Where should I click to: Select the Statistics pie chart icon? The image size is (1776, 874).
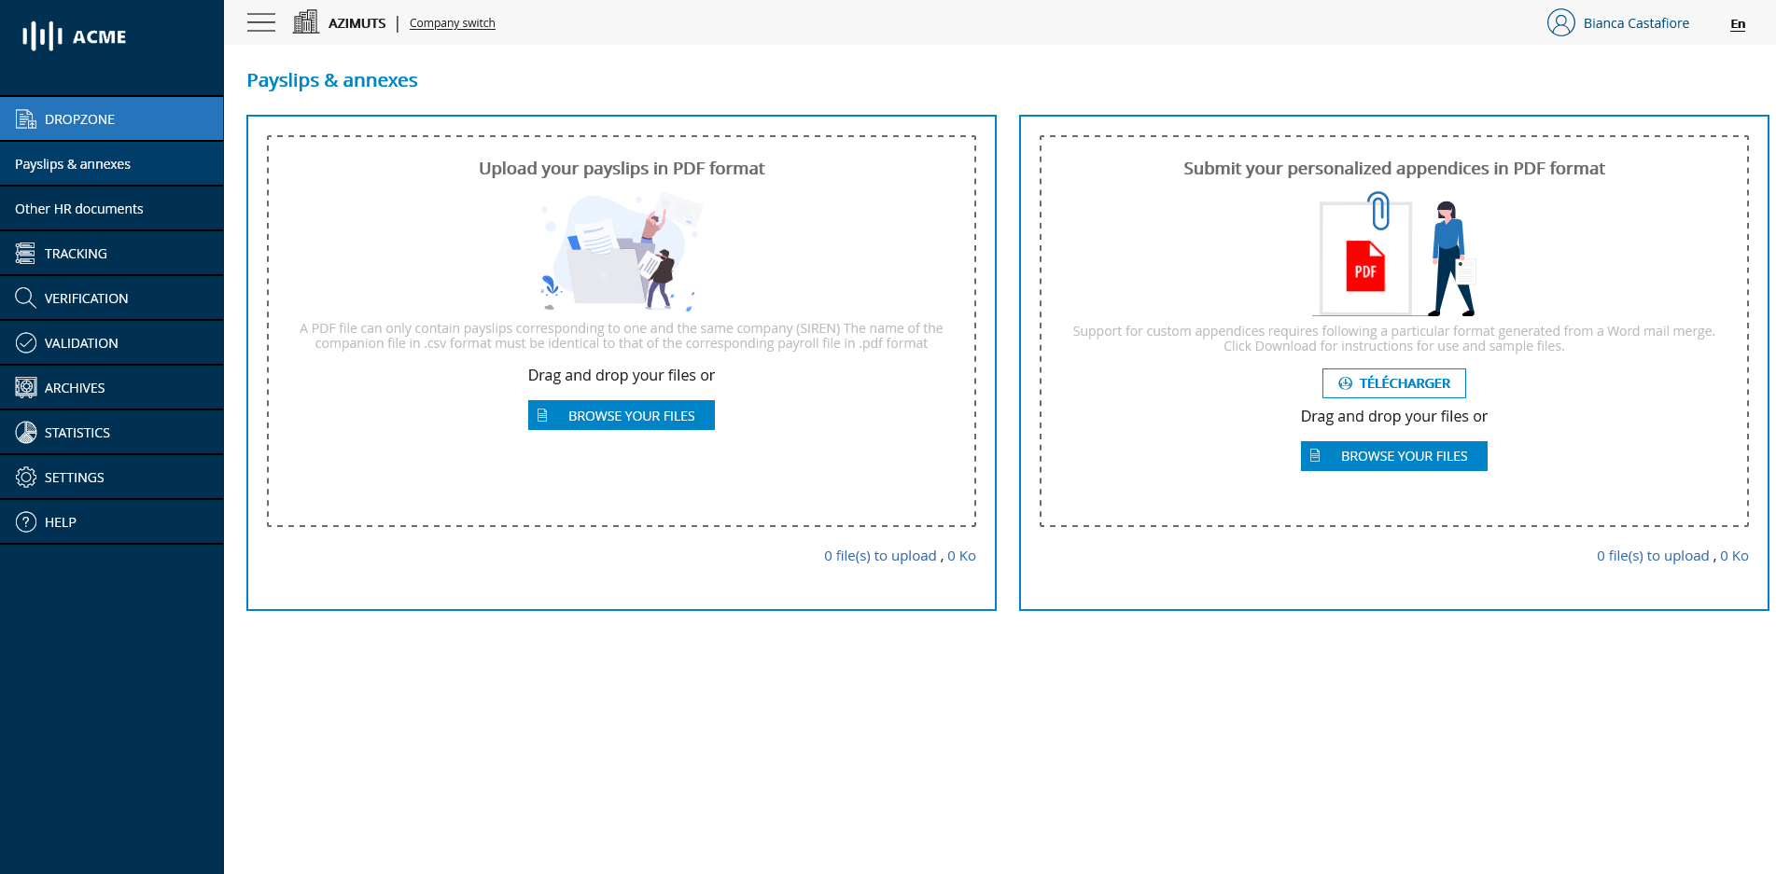pos(25,431)
